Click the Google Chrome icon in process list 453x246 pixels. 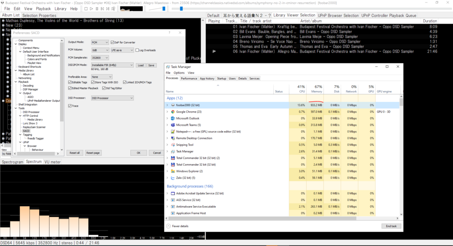173,112
